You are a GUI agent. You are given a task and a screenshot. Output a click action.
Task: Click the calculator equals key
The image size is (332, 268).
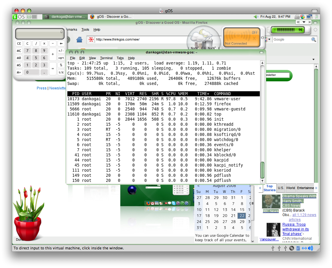(x=53, y=69)
